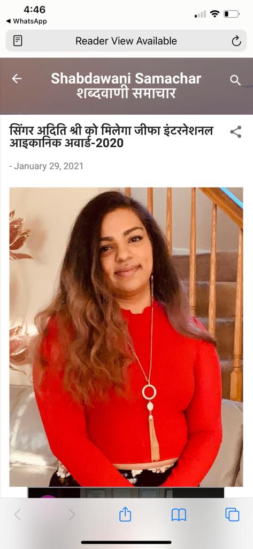Reload the page with refresh icon
The image size is (253, 549).
tap(236, 41)
